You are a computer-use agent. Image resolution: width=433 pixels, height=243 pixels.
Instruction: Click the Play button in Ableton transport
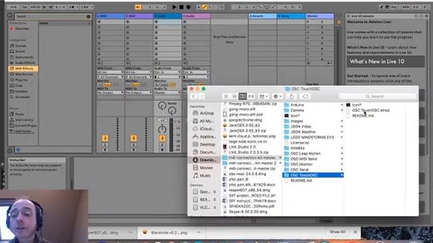click(174, 7)
